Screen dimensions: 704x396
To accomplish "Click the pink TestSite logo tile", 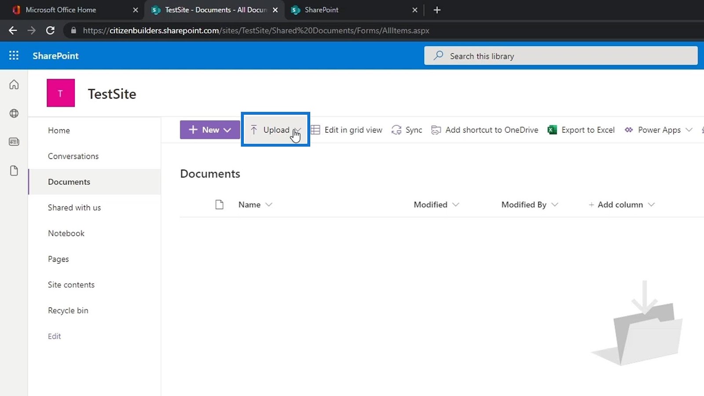I will point(61,93).
